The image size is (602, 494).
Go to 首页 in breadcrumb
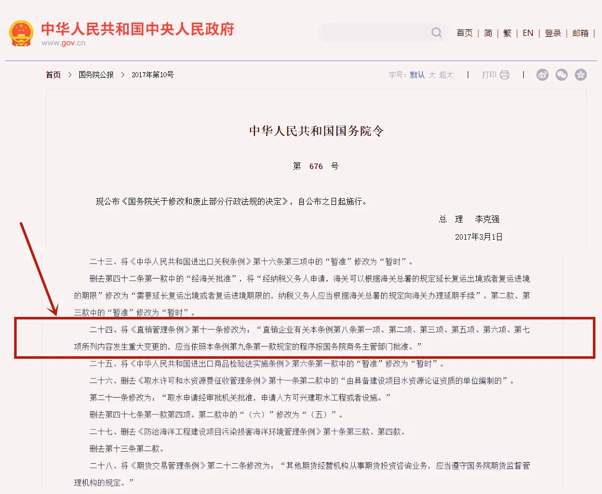pos(53,75)
